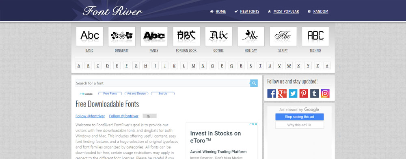406x159 pixels.
Task: Open the MOST POPULAR menu item
Action: [286, 11]
